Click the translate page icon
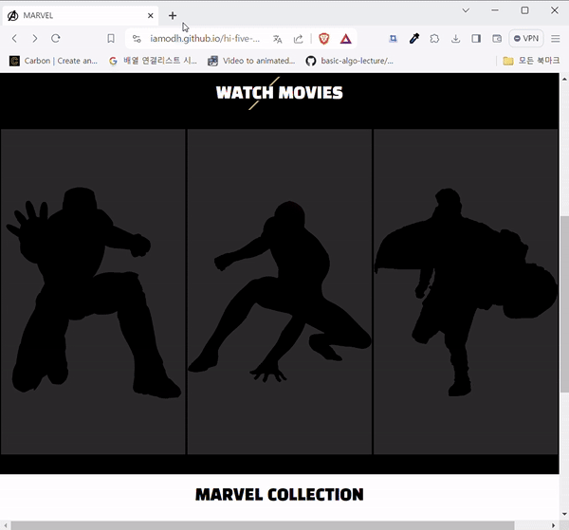Screen dimensions: 569x530 tap(277, 39)
